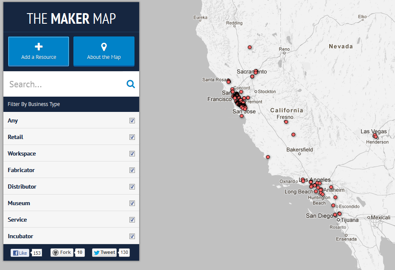The height and width of the screenshot is (270, 395).
Task: Click the GitHub Octocat icon on the Fork button
Action: (x=56, y=252)
